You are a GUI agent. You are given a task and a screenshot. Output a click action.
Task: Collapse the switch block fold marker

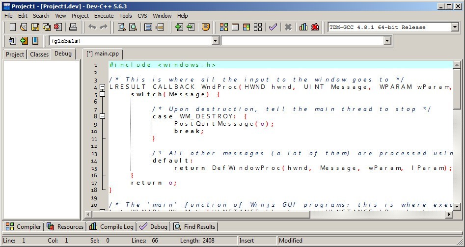[103, 94]
